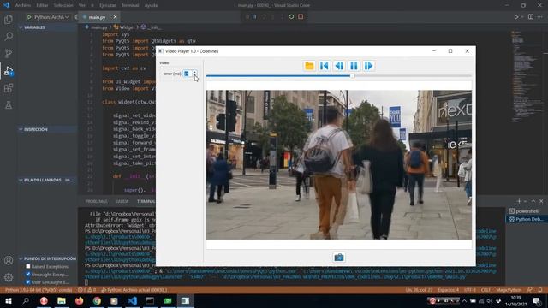Open the Run and Debug view
The width and height of the screenshot is (548, 308).
click(9, 71)
